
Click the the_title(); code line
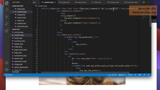click(81, 44)
